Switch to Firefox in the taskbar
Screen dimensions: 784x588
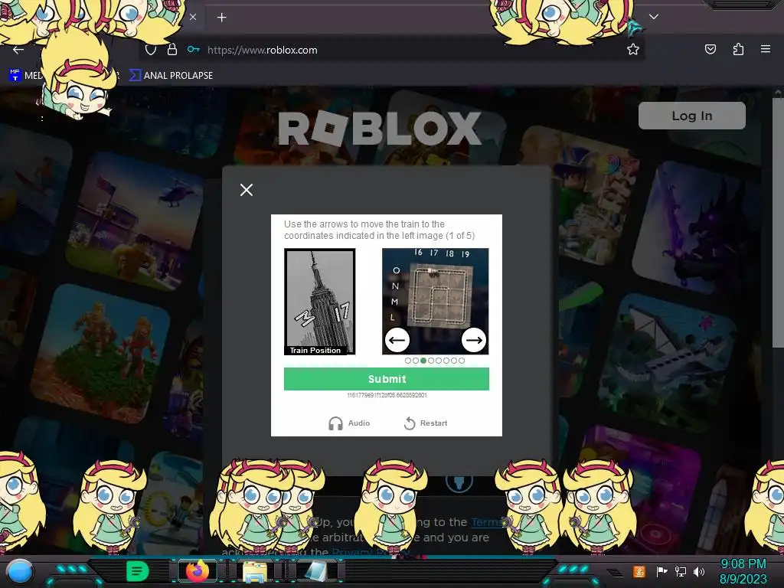(198, 571)
